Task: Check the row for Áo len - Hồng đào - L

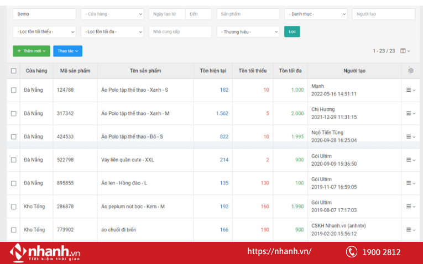Action: (x=14, y=183)
